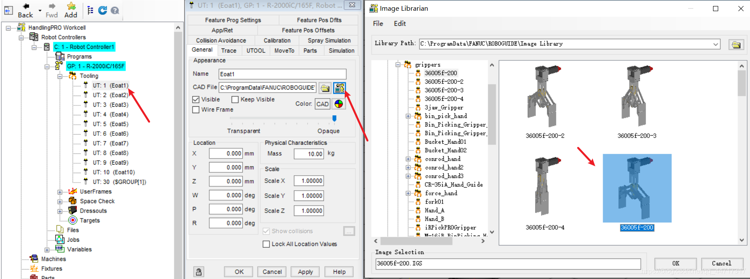750x279 pixels.
Task: Select C: 1 - Robot Controller1
Action: pos(84,47)
